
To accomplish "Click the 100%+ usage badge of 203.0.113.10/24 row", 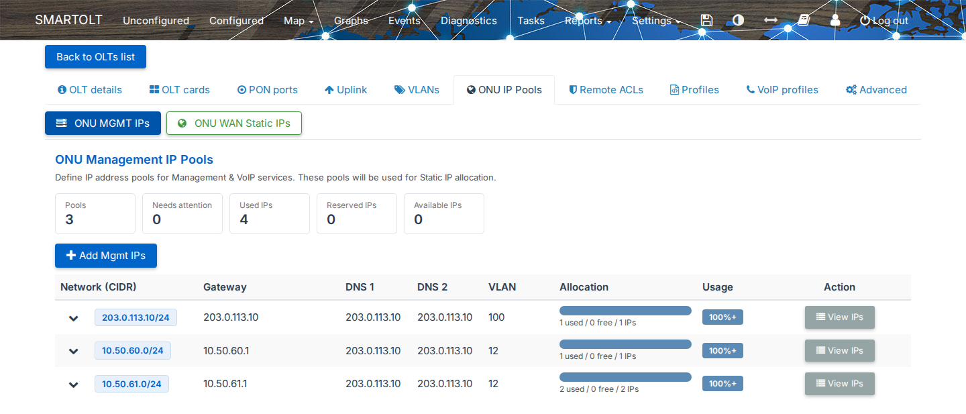I will (x=722, y=317).
